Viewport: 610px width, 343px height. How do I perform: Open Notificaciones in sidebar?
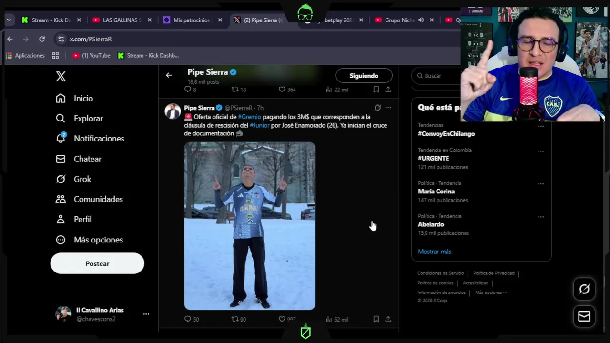coord(90,138)
